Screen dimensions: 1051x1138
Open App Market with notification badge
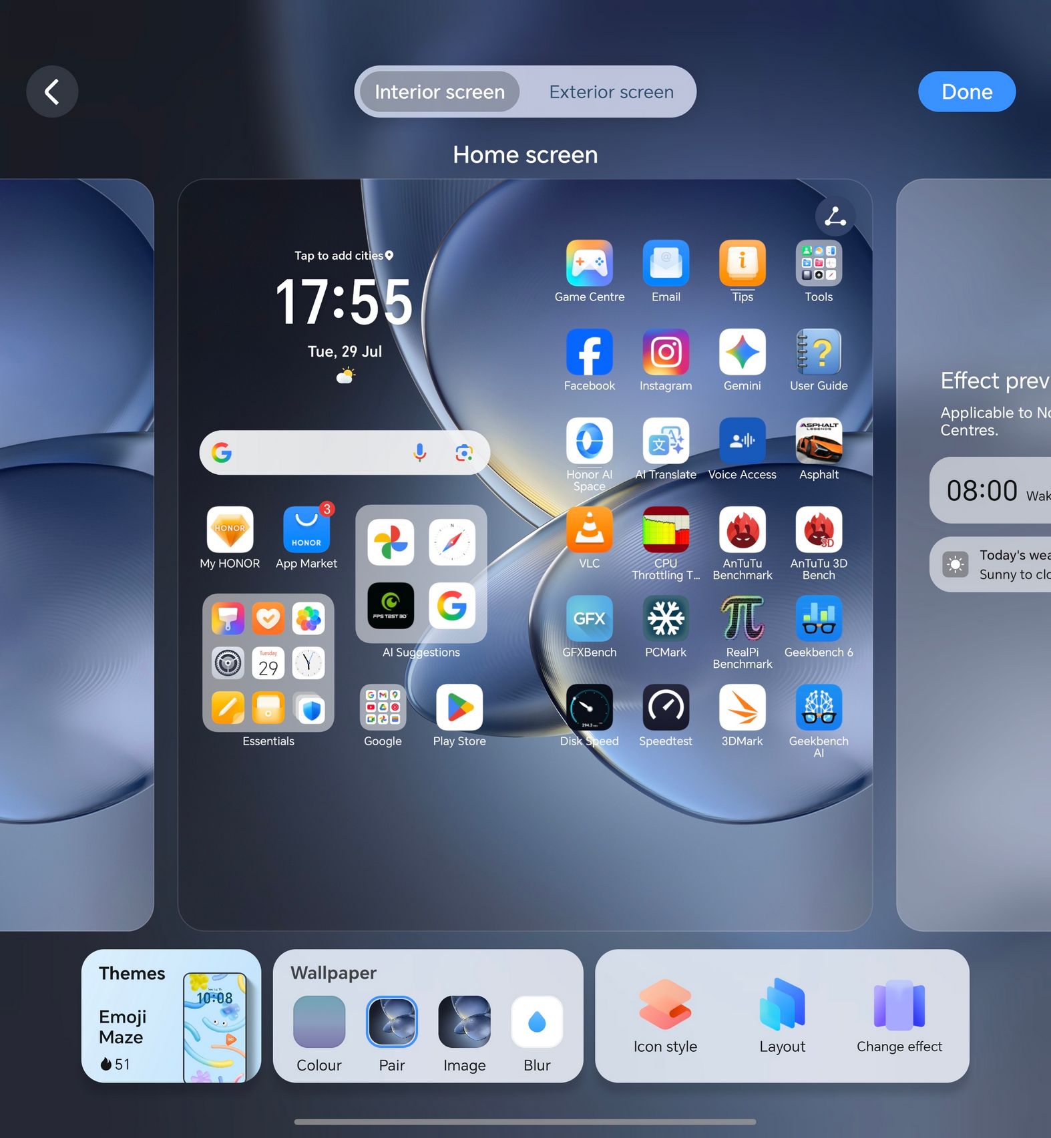pyautogui.click(x=306, y=530)
